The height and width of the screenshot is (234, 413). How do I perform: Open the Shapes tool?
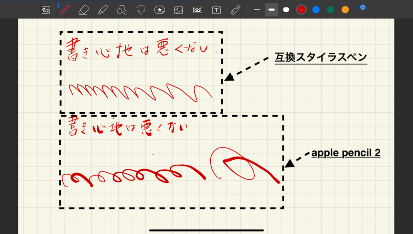123,9
